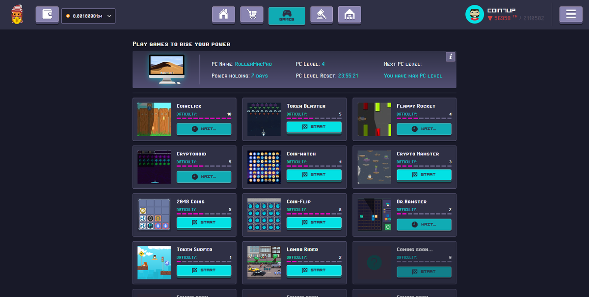589x297 pixels.
Task: Open the wallet icon button
Action: point(47,15)
